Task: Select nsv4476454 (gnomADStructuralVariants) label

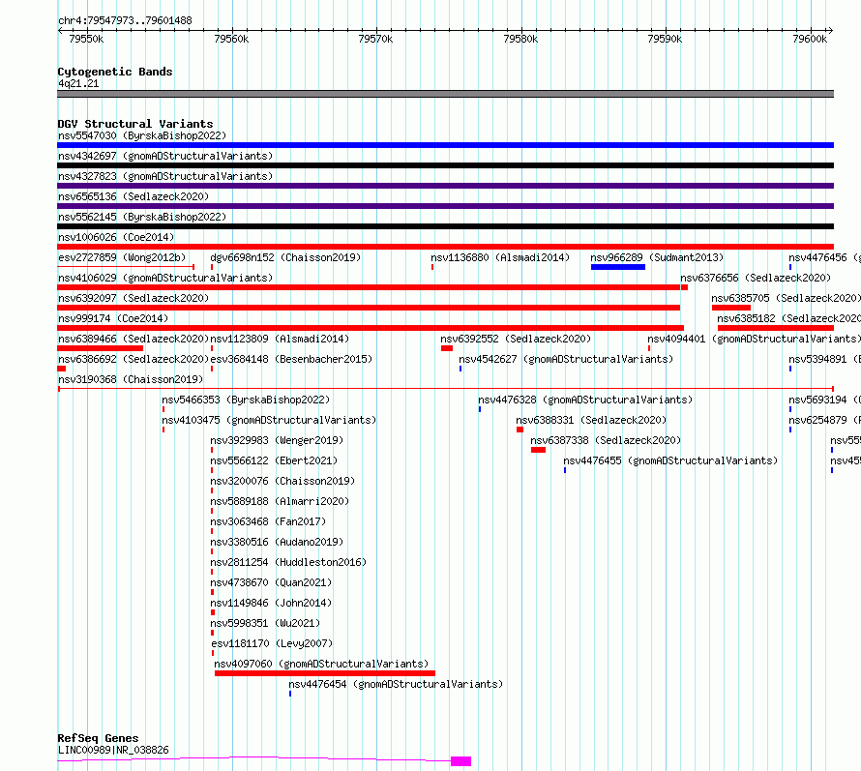Action: [396, 684]
